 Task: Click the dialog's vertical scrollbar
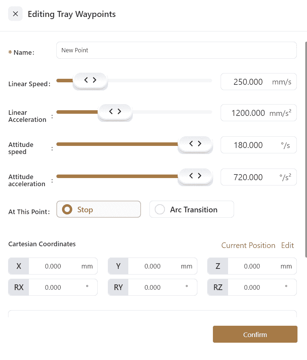(x=305, y=141)
